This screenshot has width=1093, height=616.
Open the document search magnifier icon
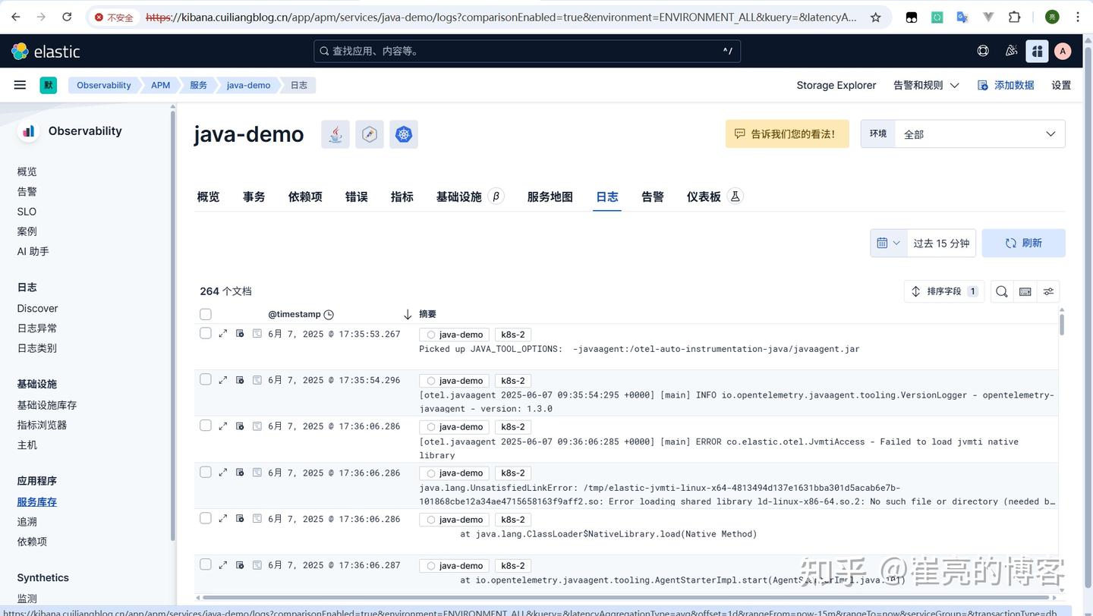point(1001,291)
